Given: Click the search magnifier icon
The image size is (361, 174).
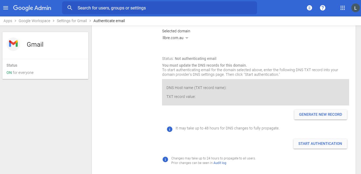Looking at the screenshot, I should coord(70,8).
